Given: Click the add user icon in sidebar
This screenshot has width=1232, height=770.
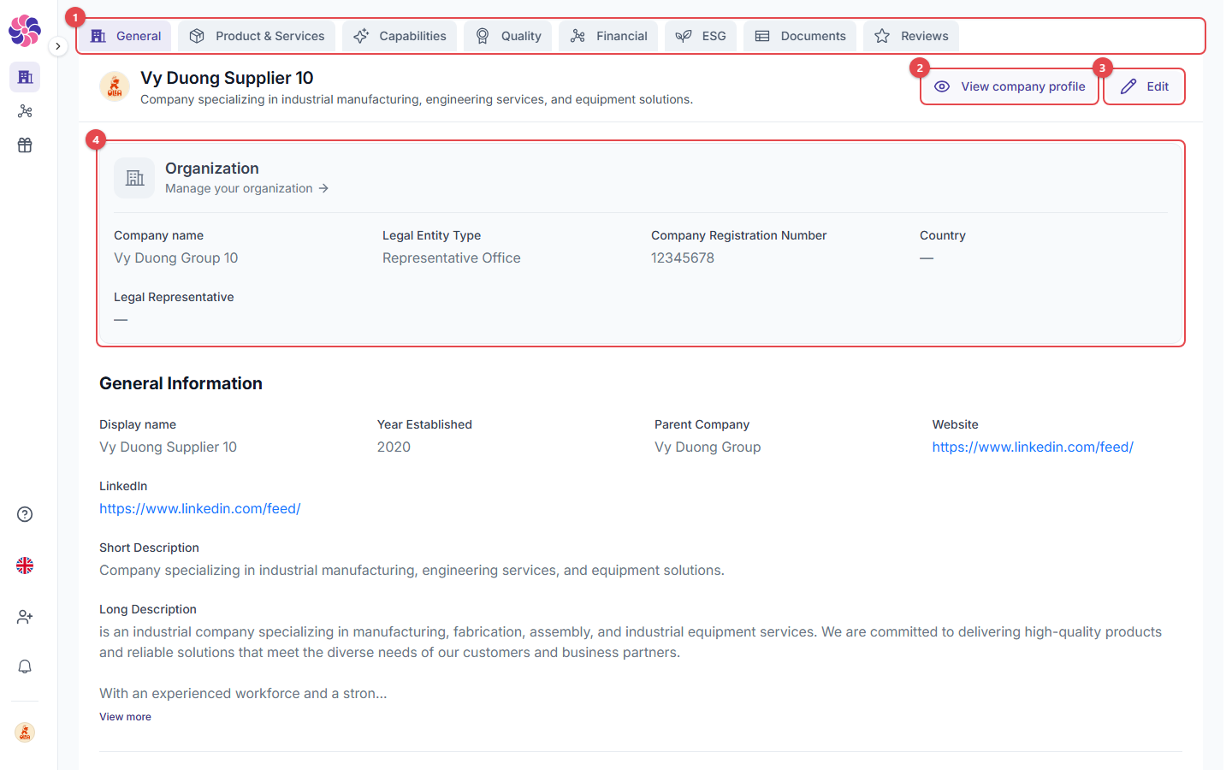Looking at the screenshot, I should 25,617.
